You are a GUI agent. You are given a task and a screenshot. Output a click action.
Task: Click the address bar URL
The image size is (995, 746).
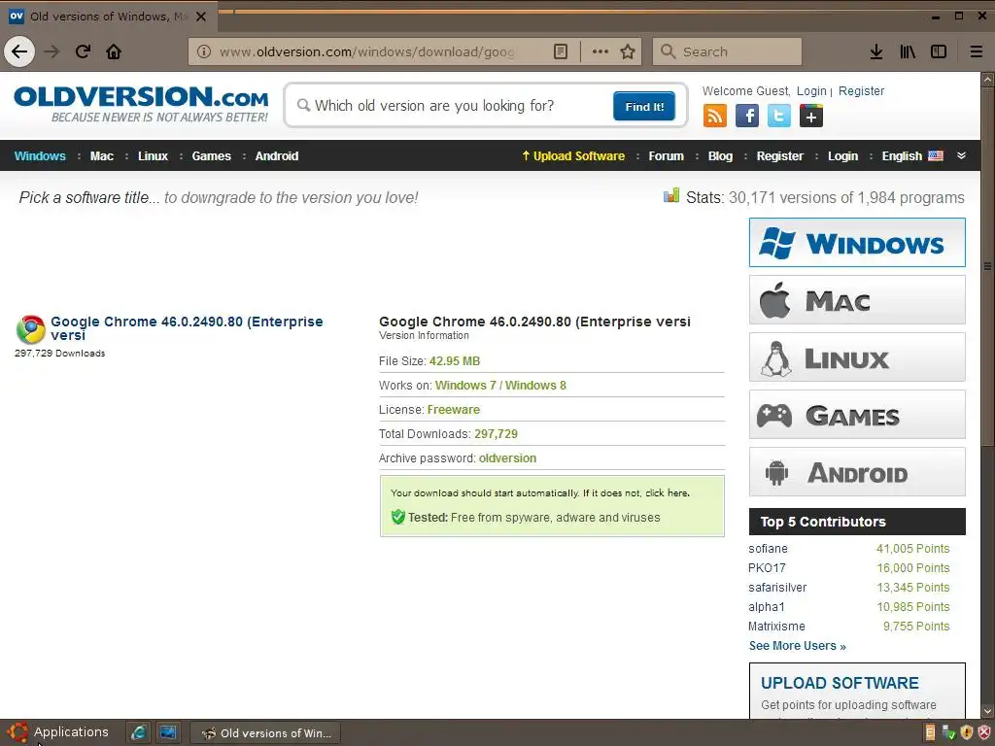366,52
